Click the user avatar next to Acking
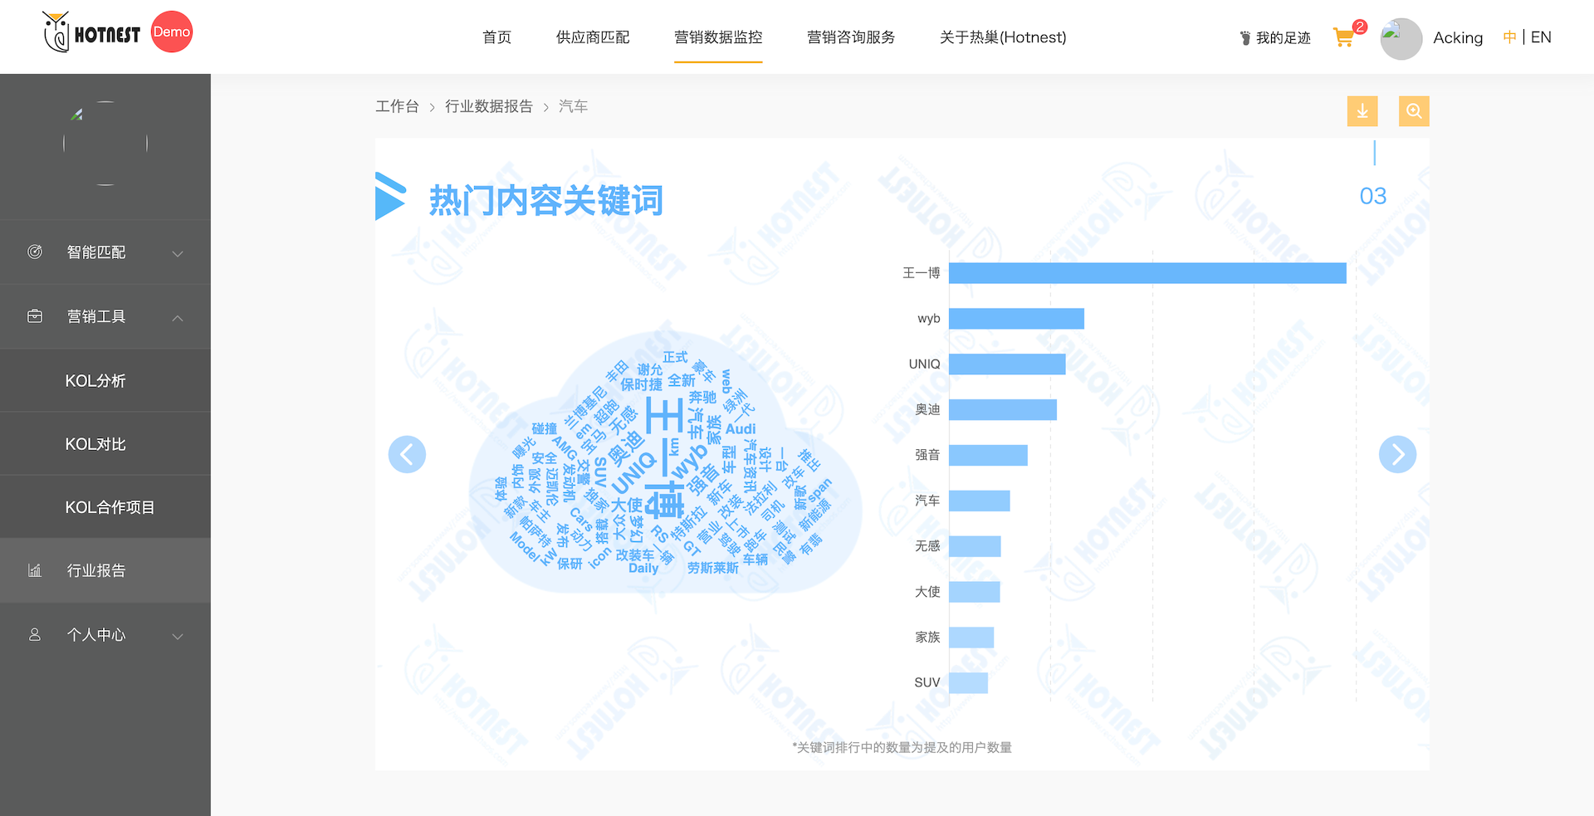This screenshot has height=816, width=1594. point(1401,38)
